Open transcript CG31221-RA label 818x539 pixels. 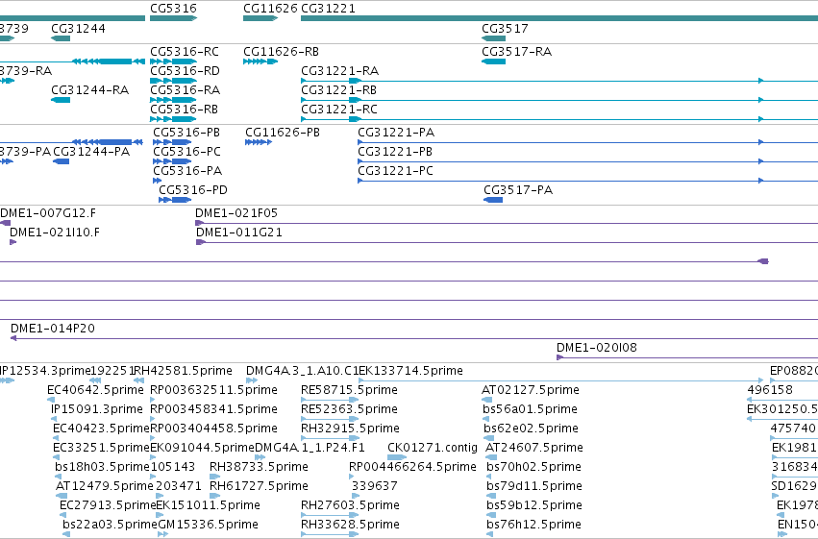[x=339, y=70]
